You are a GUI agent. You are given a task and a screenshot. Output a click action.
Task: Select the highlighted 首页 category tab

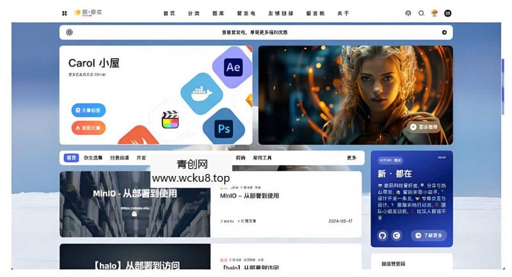pos(71,158)
